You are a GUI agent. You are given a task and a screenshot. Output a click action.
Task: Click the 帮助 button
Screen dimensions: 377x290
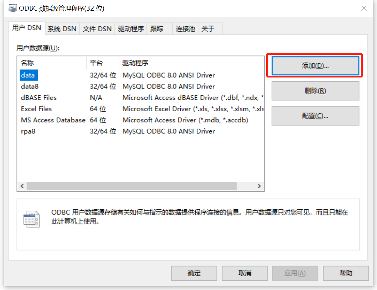pyautogui.click(x=346, y=273)
